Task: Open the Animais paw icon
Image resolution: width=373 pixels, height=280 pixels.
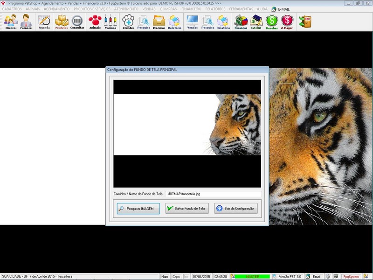Action: 95,21
